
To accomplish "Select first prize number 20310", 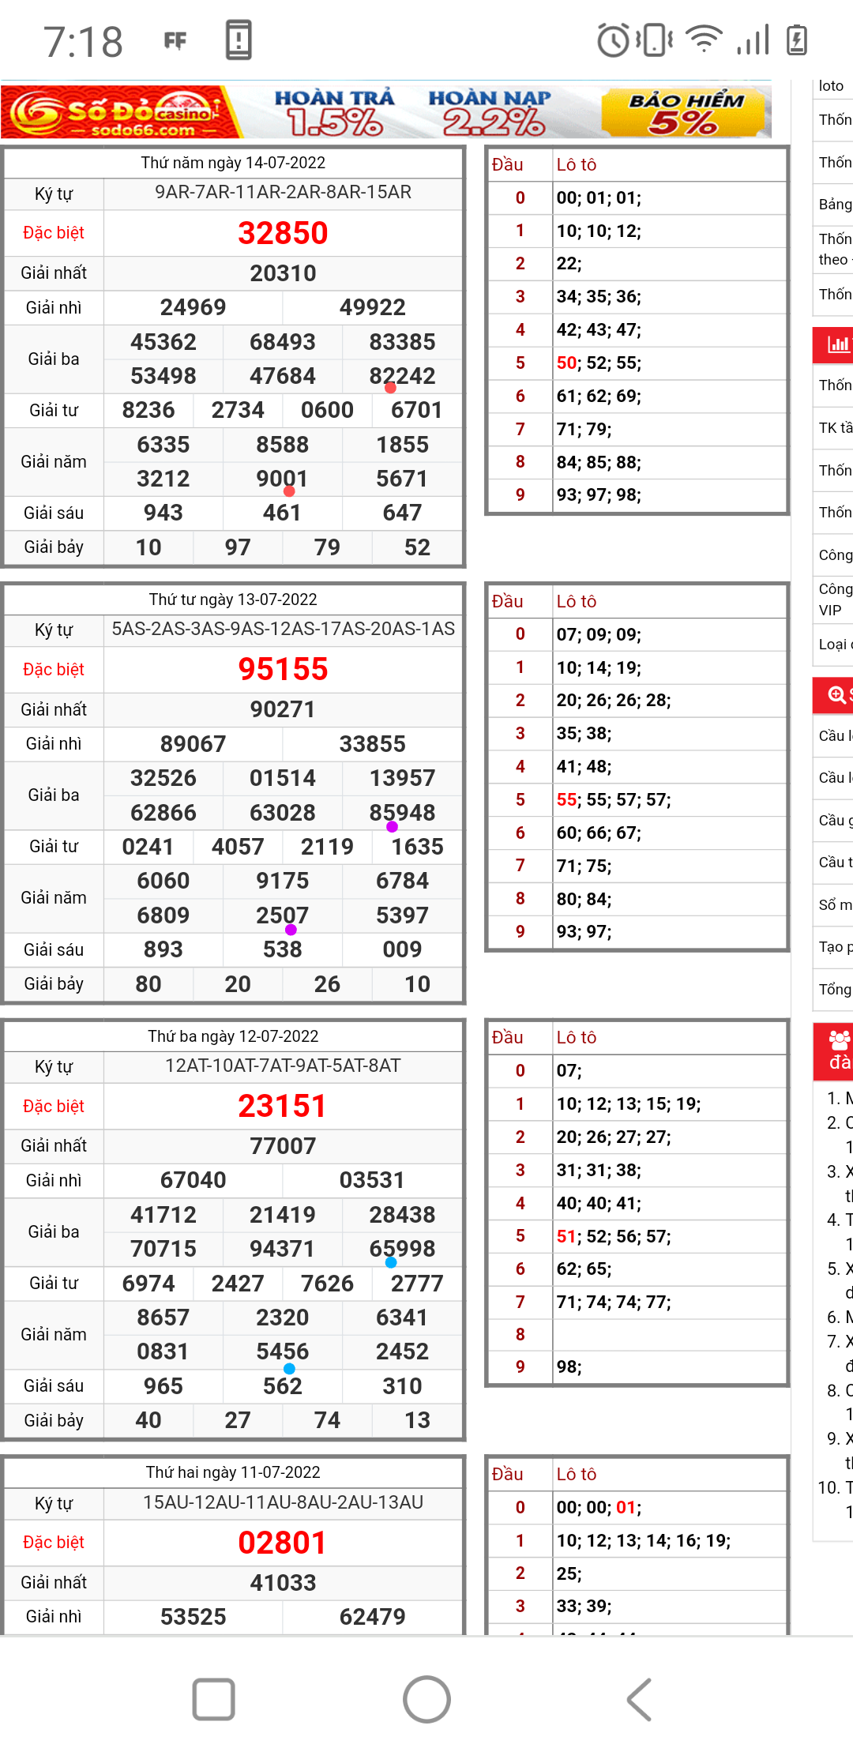I will (283, 273).
